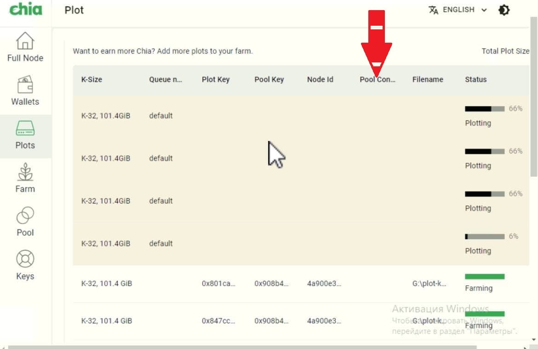
Task: Click the translate language icon
Action: [x=433, y=10]
